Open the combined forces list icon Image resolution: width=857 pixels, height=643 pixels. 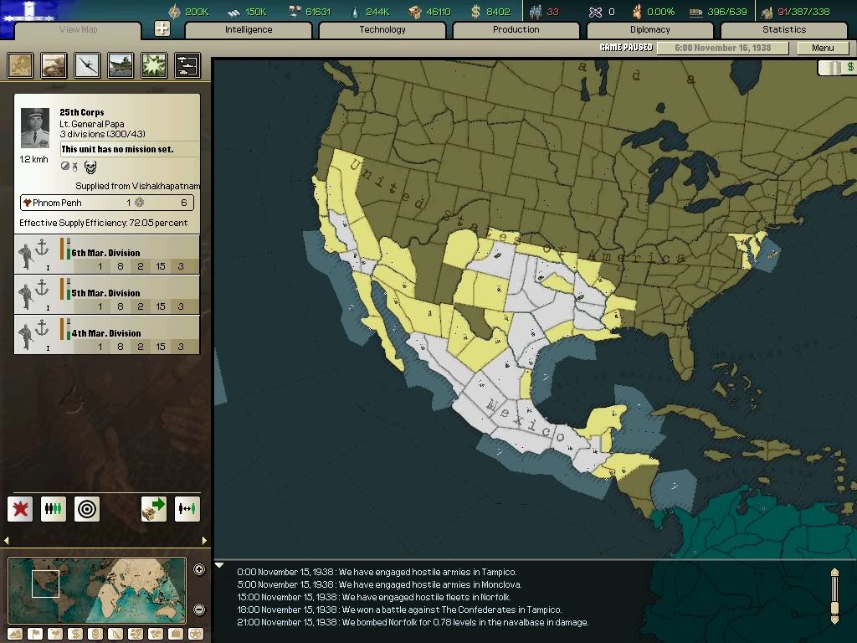point(187,65)
